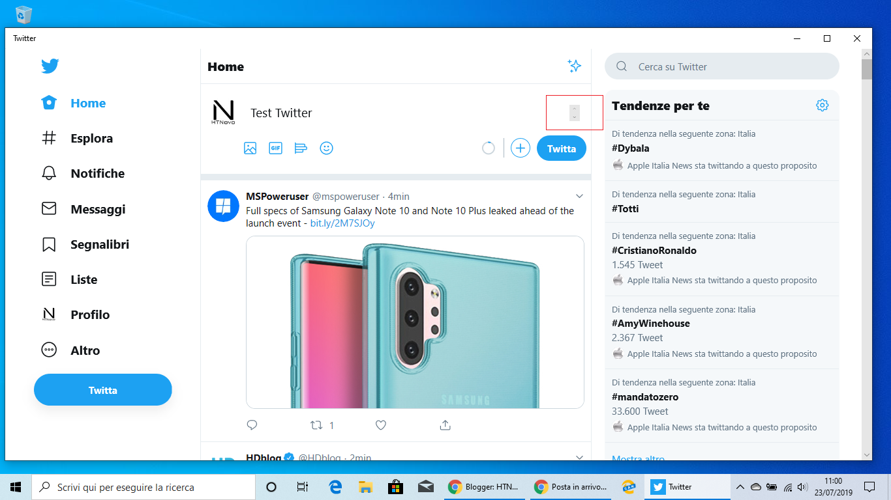
Task: Click "1.545 Tweet" count text
Action: tap(637, 265)
